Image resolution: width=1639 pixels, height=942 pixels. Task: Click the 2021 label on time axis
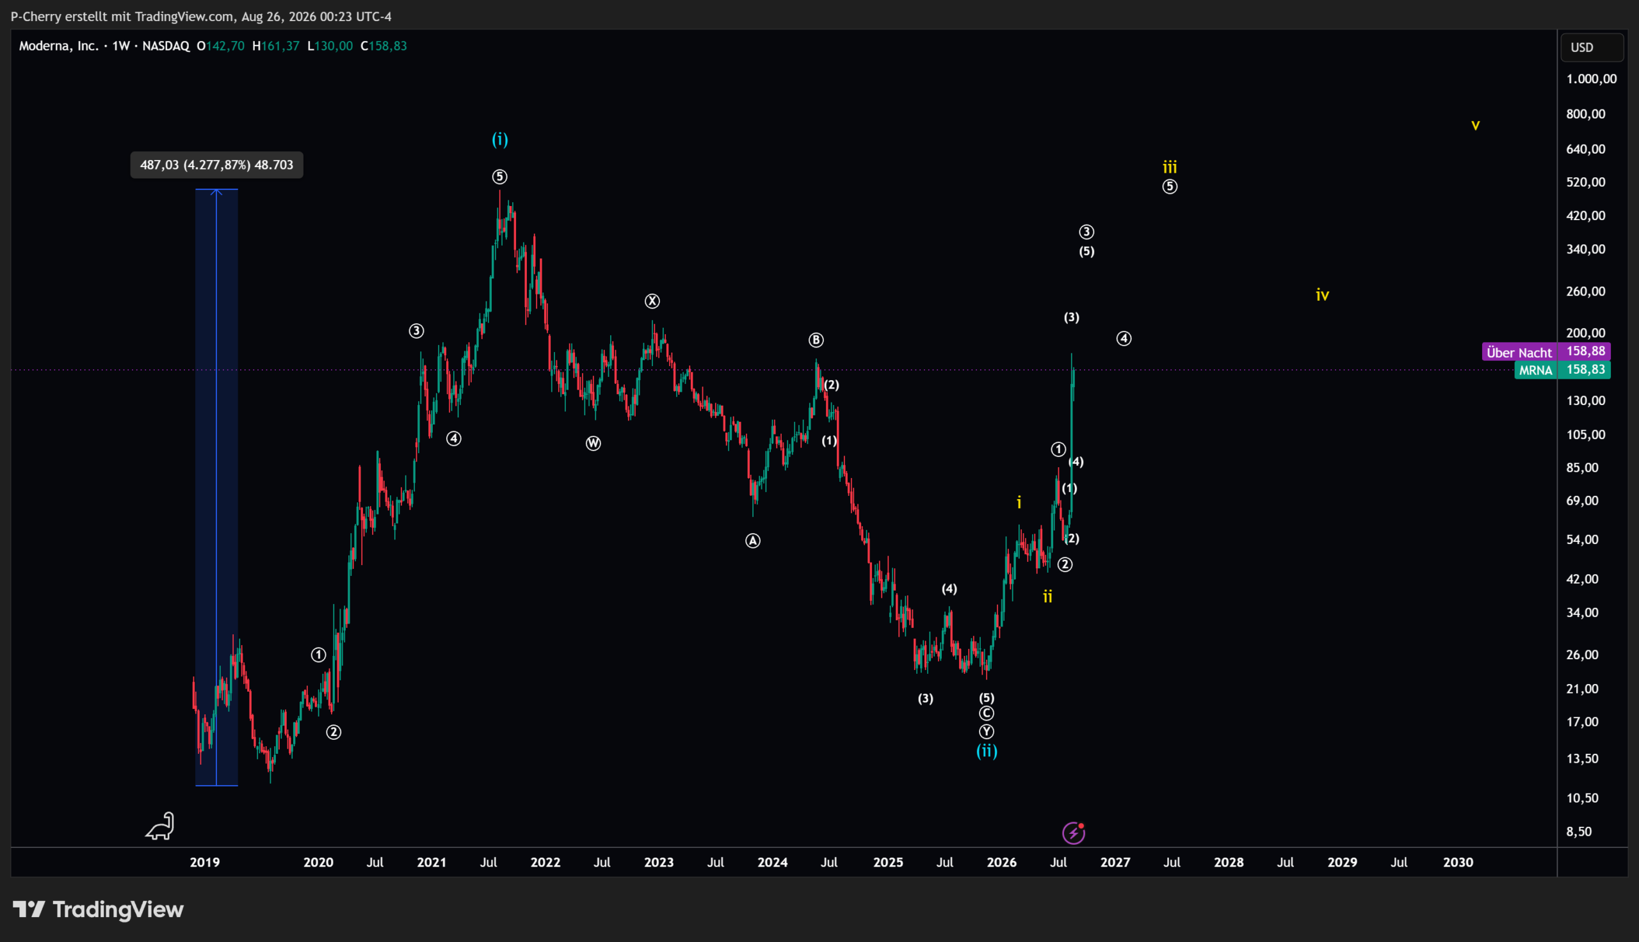click(432, 863)
